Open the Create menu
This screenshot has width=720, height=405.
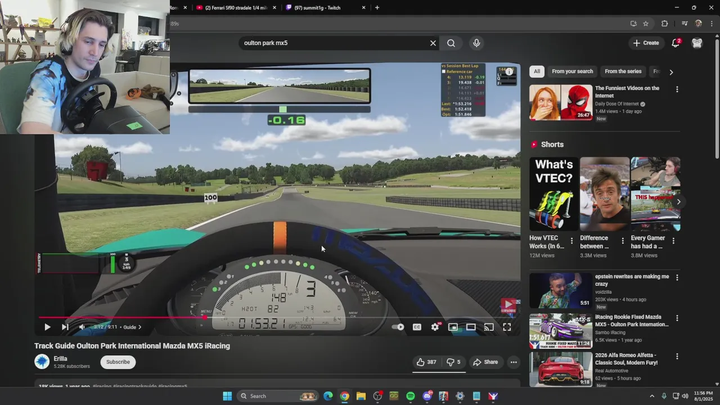646,43
